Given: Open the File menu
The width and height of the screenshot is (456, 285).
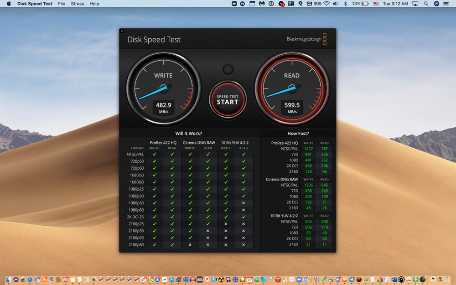Looking at the screenshot, I should click(61, 4).
